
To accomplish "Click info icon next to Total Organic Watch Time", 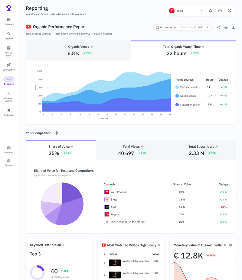I will click(x=203, y=47).
